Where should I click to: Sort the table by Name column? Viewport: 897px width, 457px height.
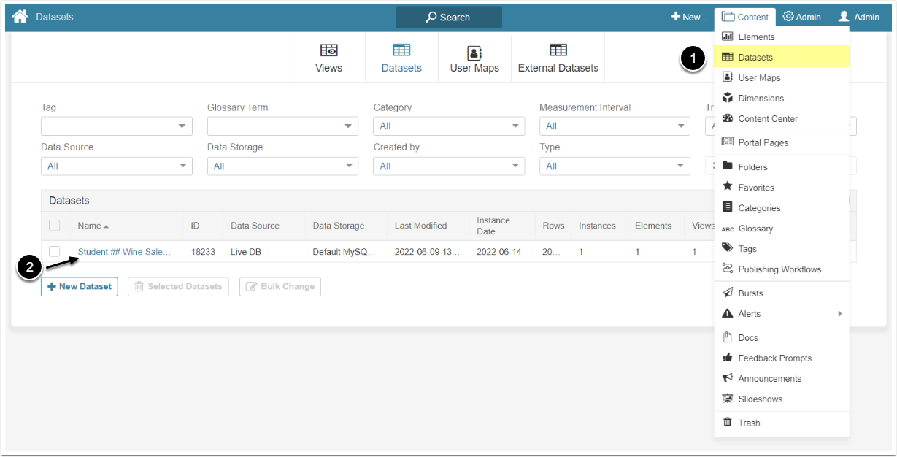tap(90, 226)
